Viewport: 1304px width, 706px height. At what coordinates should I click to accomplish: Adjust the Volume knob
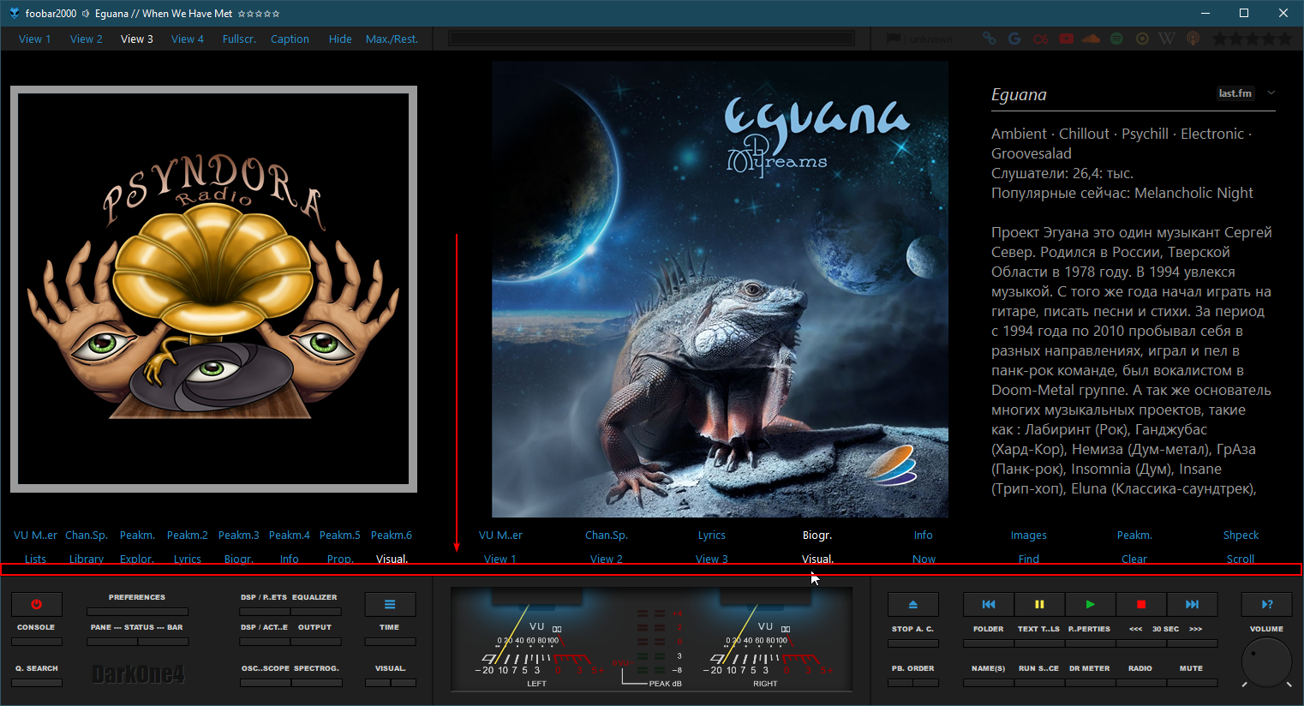(1265, 661)
